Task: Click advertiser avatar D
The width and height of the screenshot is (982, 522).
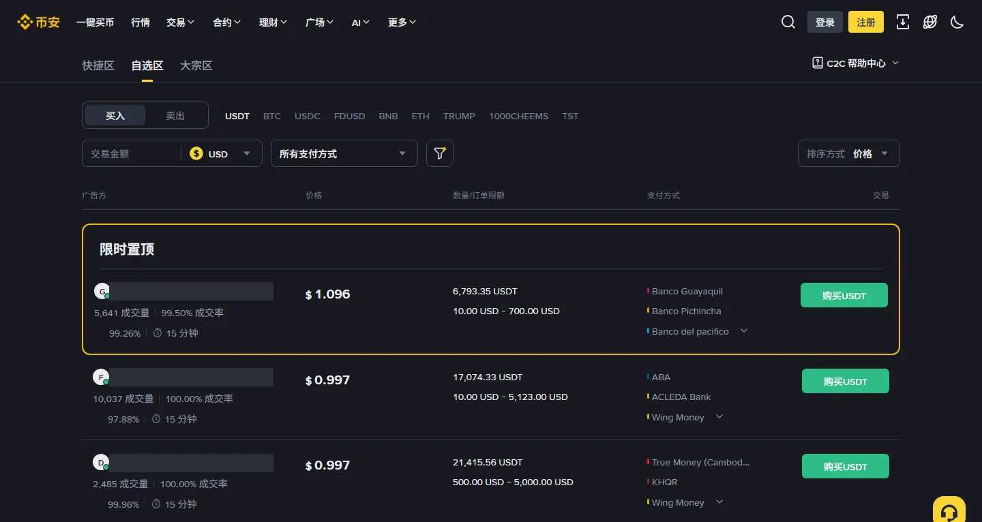Action: (101, 463)
